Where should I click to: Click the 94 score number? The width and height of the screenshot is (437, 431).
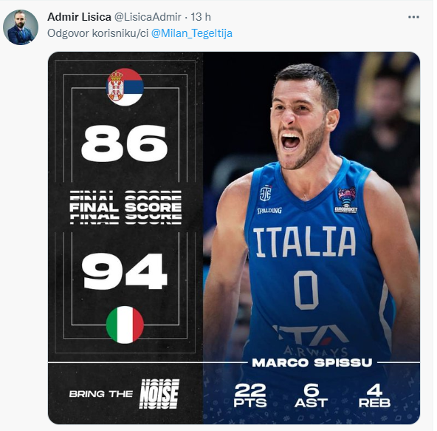(x=124, y=271)
